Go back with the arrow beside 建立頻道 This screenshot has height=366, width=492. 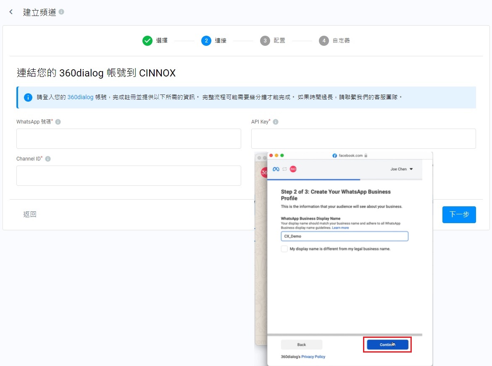pos(11,12)
